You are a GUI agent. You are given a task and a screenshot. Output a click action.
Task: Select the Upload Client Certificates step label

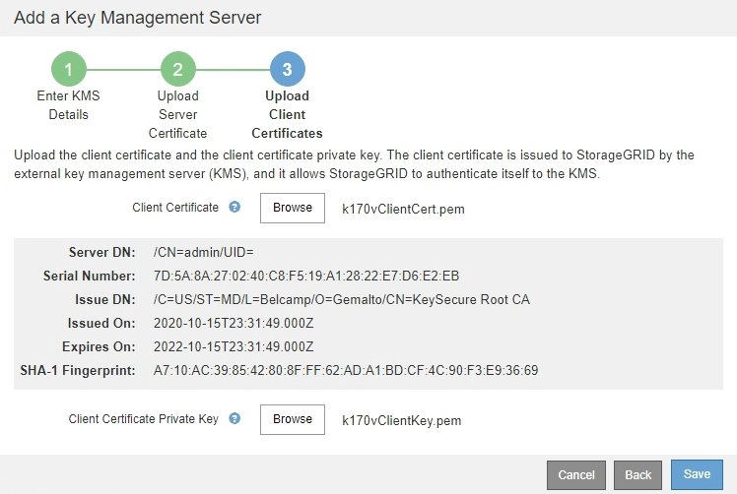(287, 114)
